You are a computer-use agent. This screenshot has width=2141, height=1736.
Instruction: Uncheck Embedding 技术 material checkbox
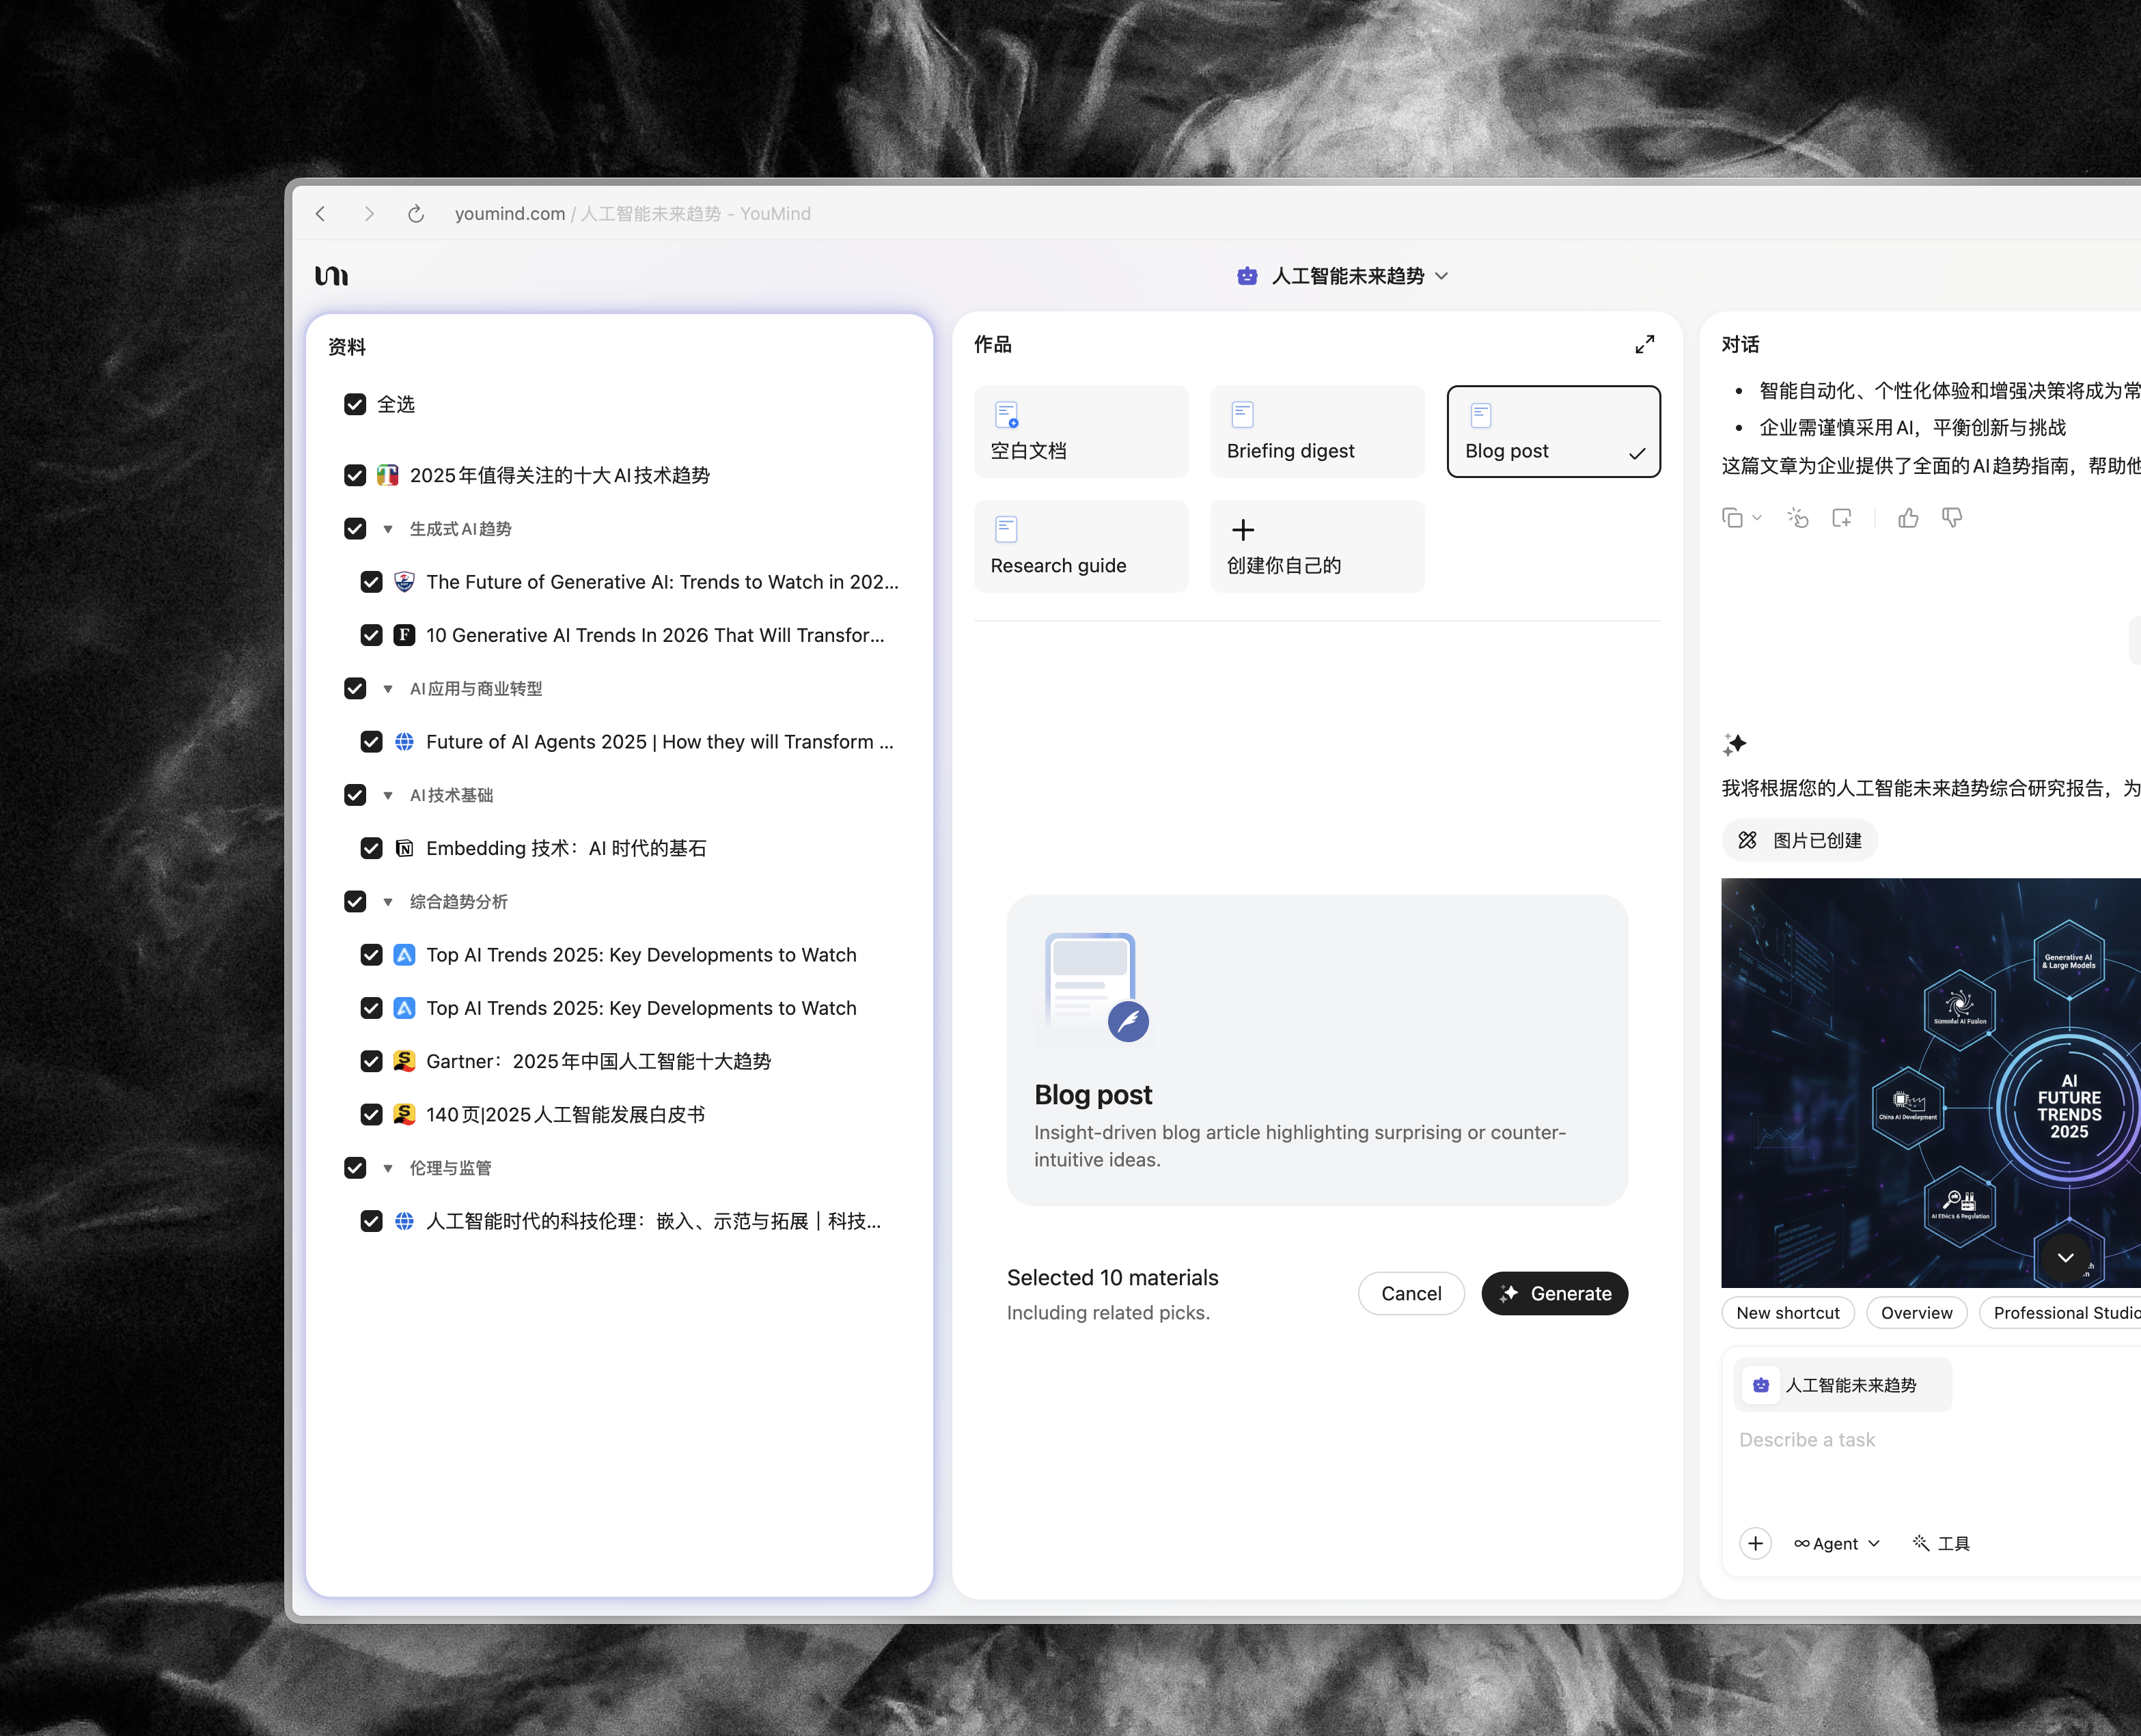371,848
